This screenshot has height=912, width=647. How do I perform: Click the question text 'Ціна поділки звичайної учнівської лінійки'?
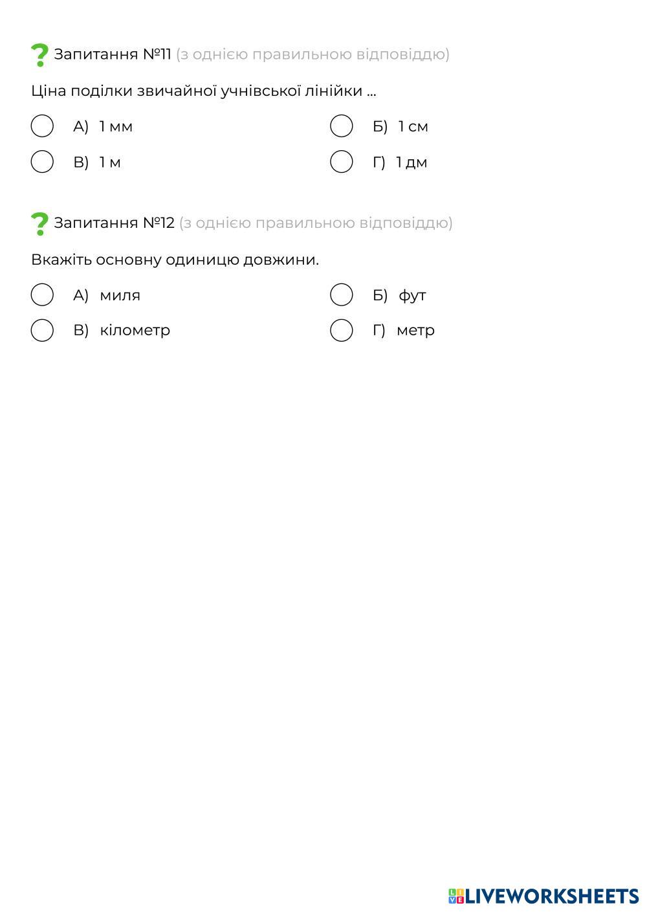203,91
